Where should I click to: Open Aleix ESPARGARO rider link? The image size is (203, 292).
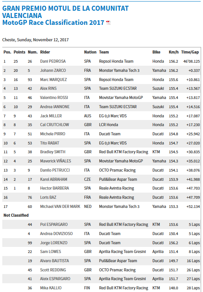(55, 279)
